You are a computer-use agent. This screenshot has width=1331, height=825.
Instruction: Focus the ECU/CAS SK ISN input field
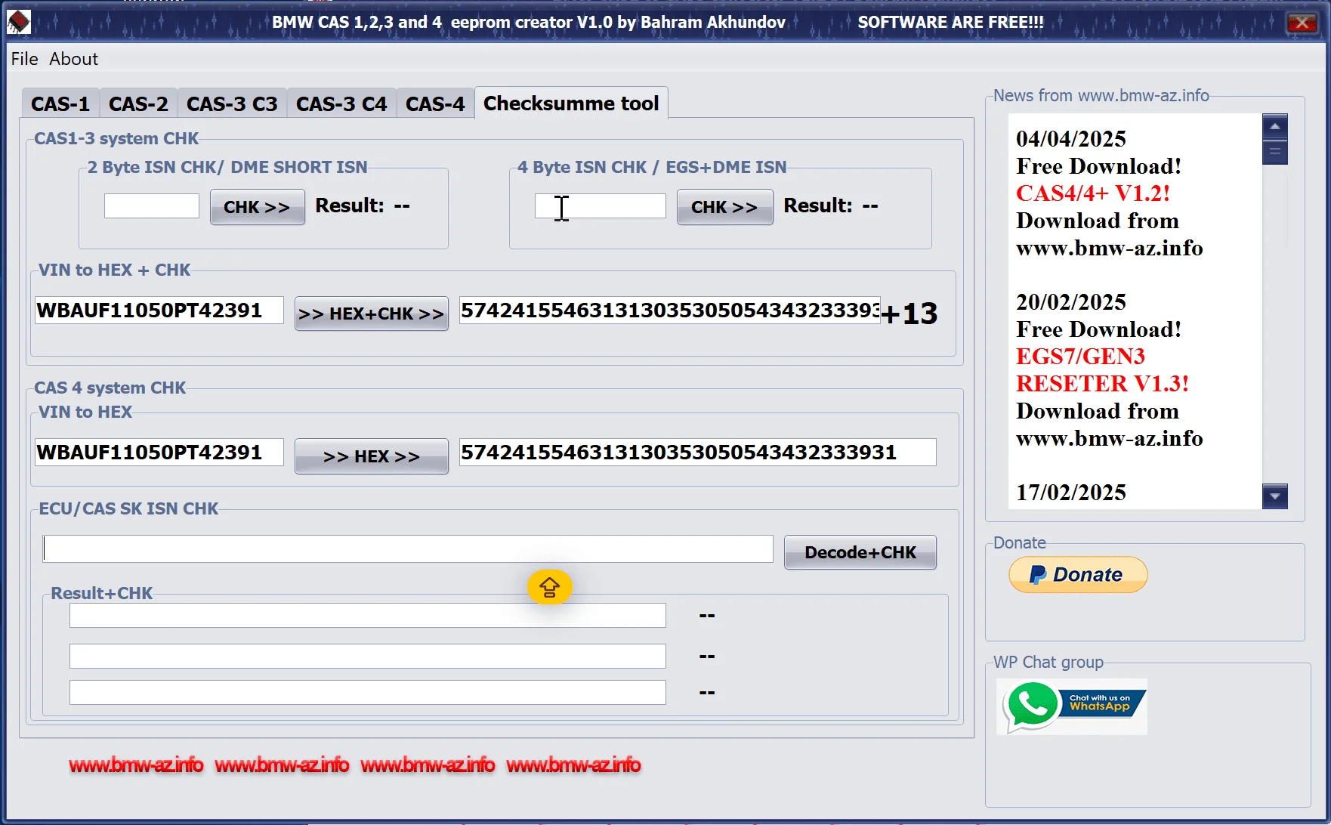click(x=408, y=549)
